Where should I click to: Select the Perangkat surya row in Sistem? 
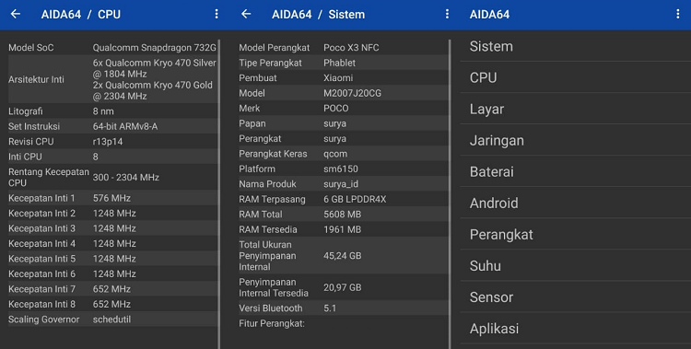point(344,138)
